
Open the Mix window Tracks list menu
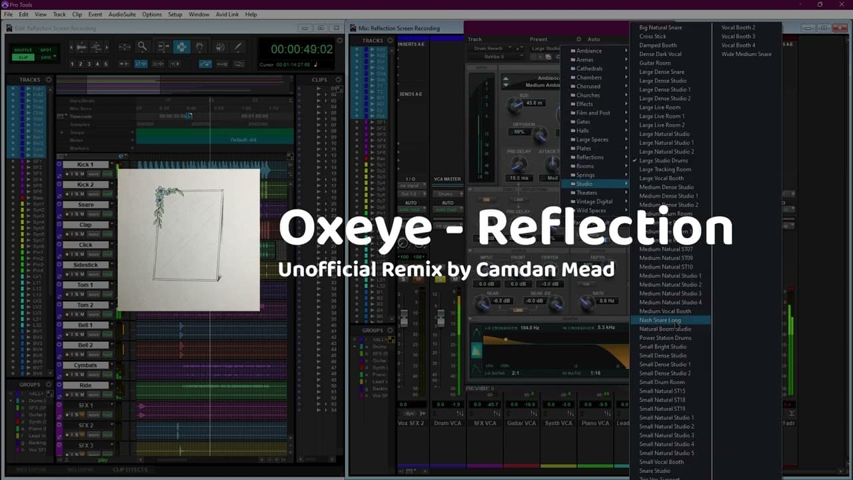pos(391,41)
